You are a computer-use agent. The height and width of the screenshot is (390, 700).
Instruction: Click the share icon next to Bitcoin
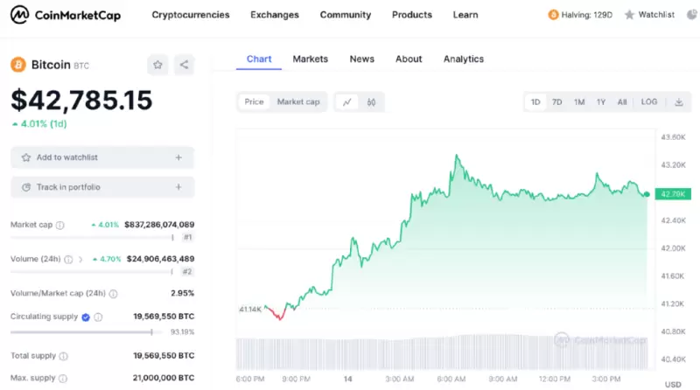[x=184, y=65]
